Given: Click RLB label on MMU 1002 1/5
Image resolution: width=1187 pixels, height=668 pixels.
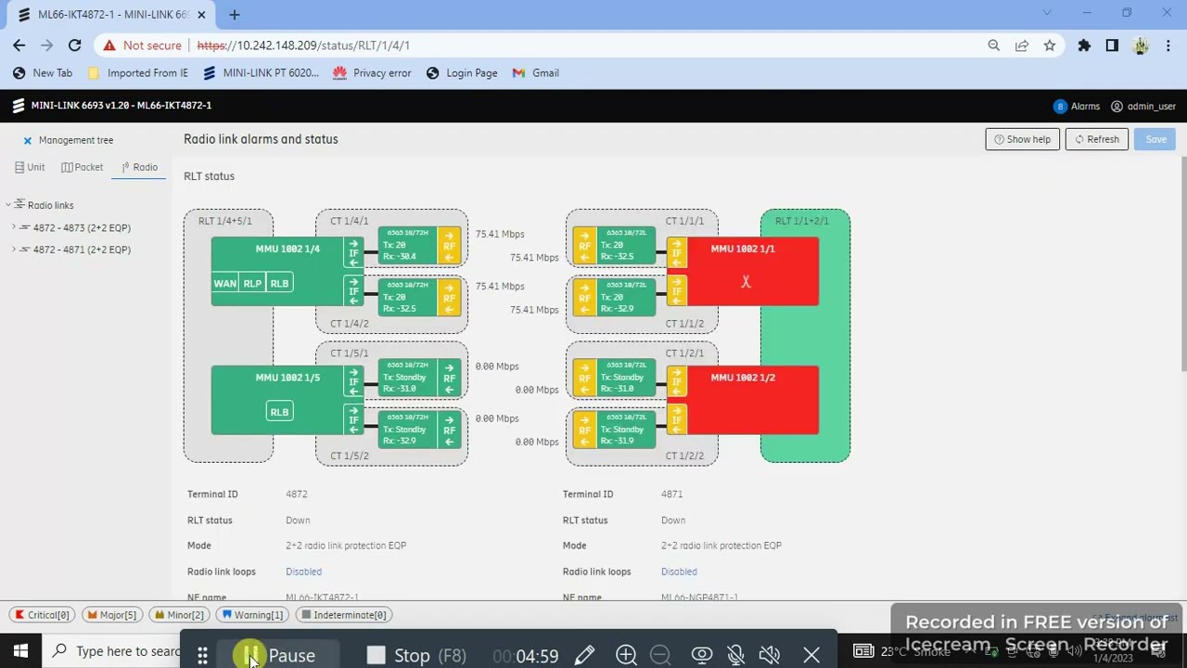Looking at the screenshot, I should (279, 412).
